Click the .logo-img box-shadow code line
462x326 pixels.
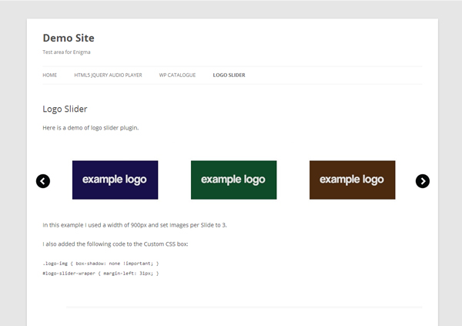(x=101, y=263)
